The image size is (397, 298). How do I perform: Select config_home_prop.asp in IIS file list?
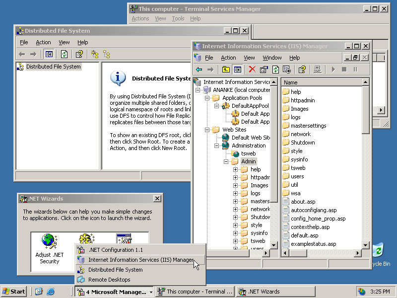point(318,219)
